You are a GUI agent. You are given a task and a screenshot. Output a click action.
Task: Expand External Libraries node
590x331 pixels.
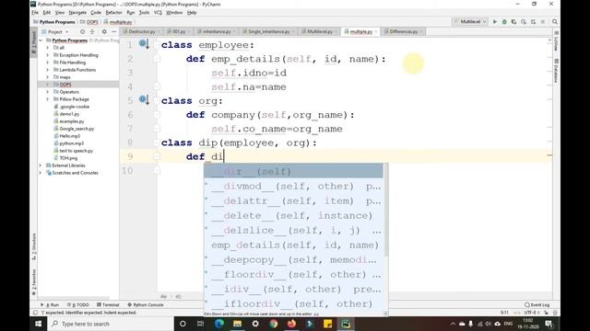pos(41,165)
